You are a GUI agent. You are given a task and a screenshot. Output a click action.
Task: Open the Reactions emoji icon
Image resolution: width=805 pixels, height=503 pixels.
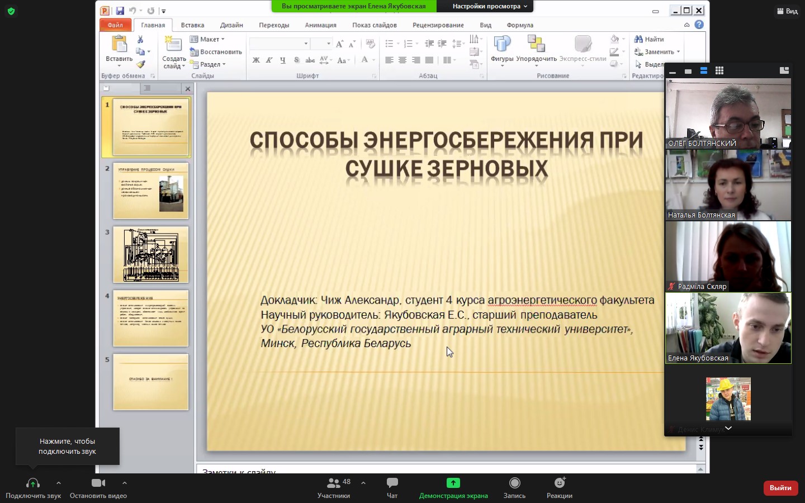click(x=560, y=483)
